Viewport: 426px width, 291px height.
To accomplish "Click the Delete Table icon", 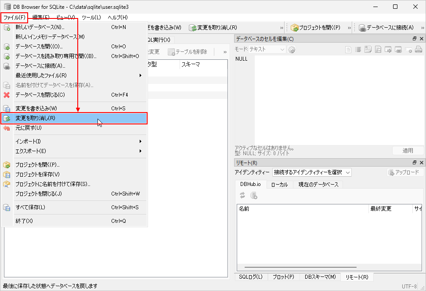I will [172, 52].
